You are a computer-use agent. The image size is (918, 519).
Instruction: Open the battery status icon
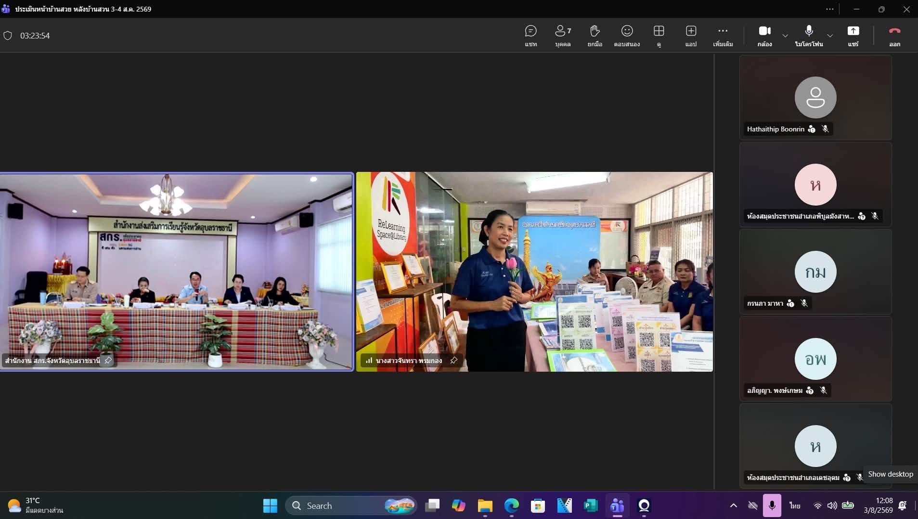pyautogui.click(x=848, y=506)
